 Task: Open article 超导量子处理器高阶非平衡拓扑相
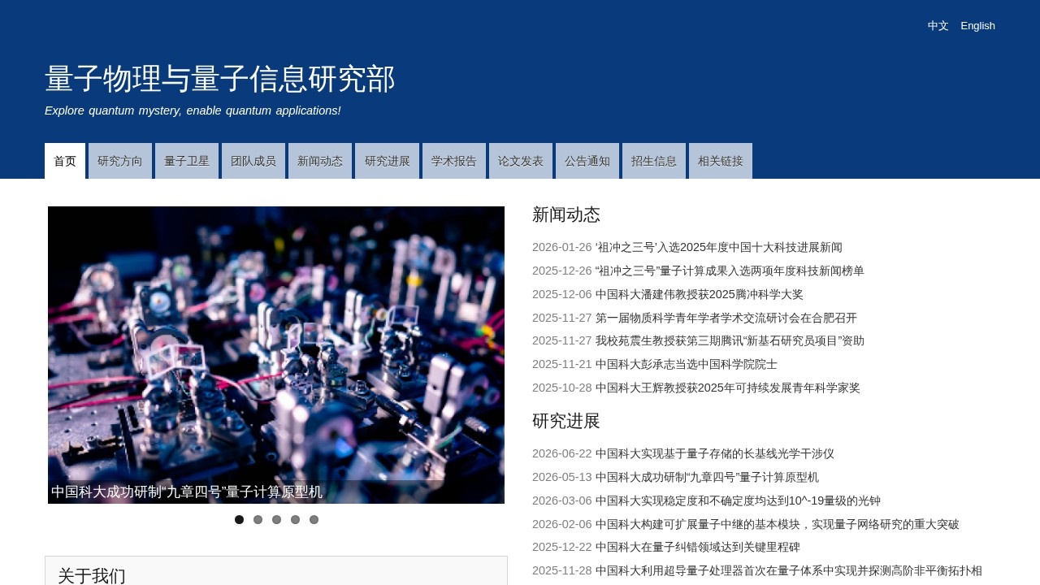[789, 570]
